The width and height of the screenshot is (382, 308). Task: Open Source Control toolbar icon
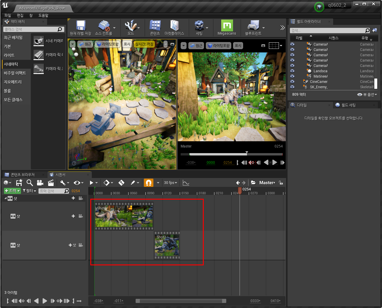click(104, 26)
